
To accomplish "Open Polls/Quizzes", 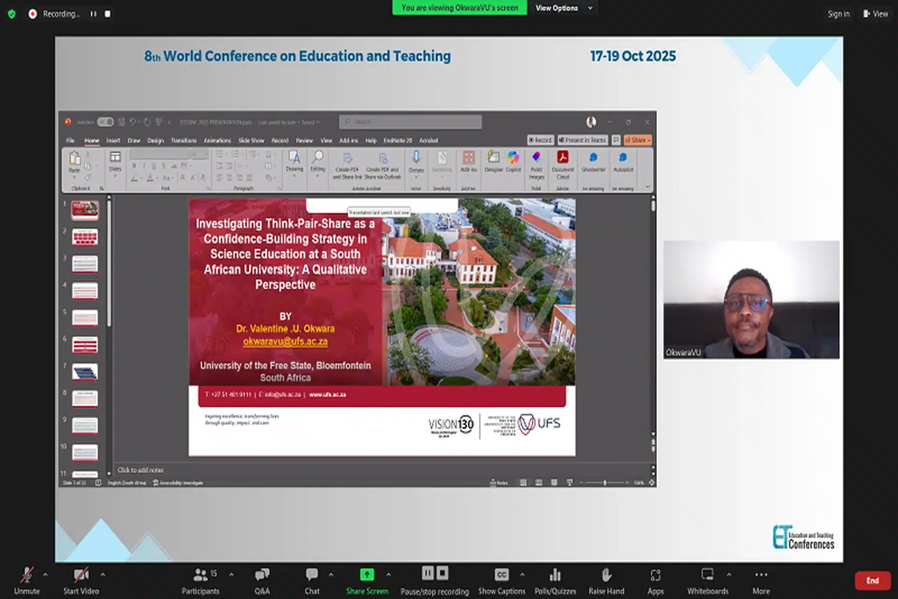I will coord(555,575).
